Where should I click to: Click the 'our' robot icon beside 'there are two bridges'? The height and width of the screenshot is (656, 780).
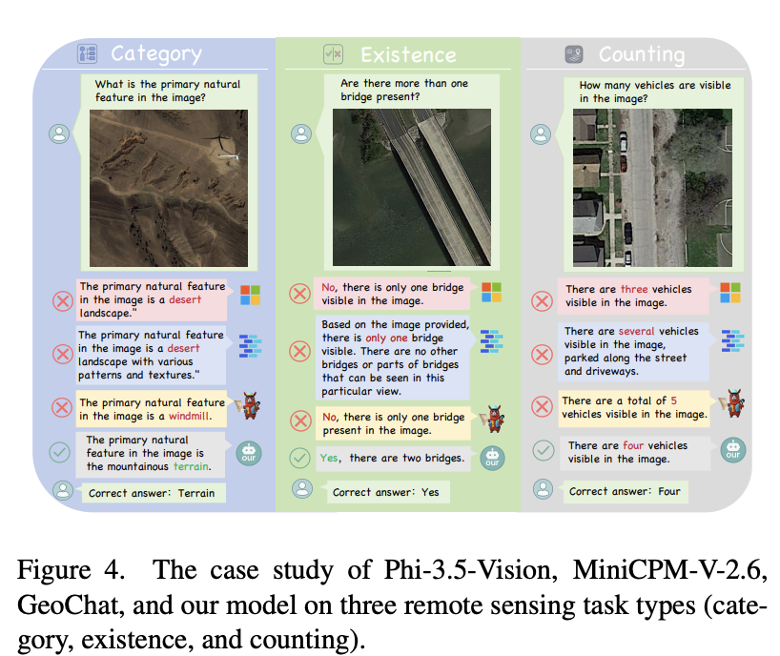(x=492, y=458)
